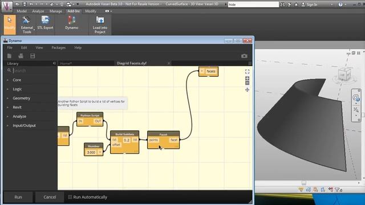Click the binoculars search icon

282,5
